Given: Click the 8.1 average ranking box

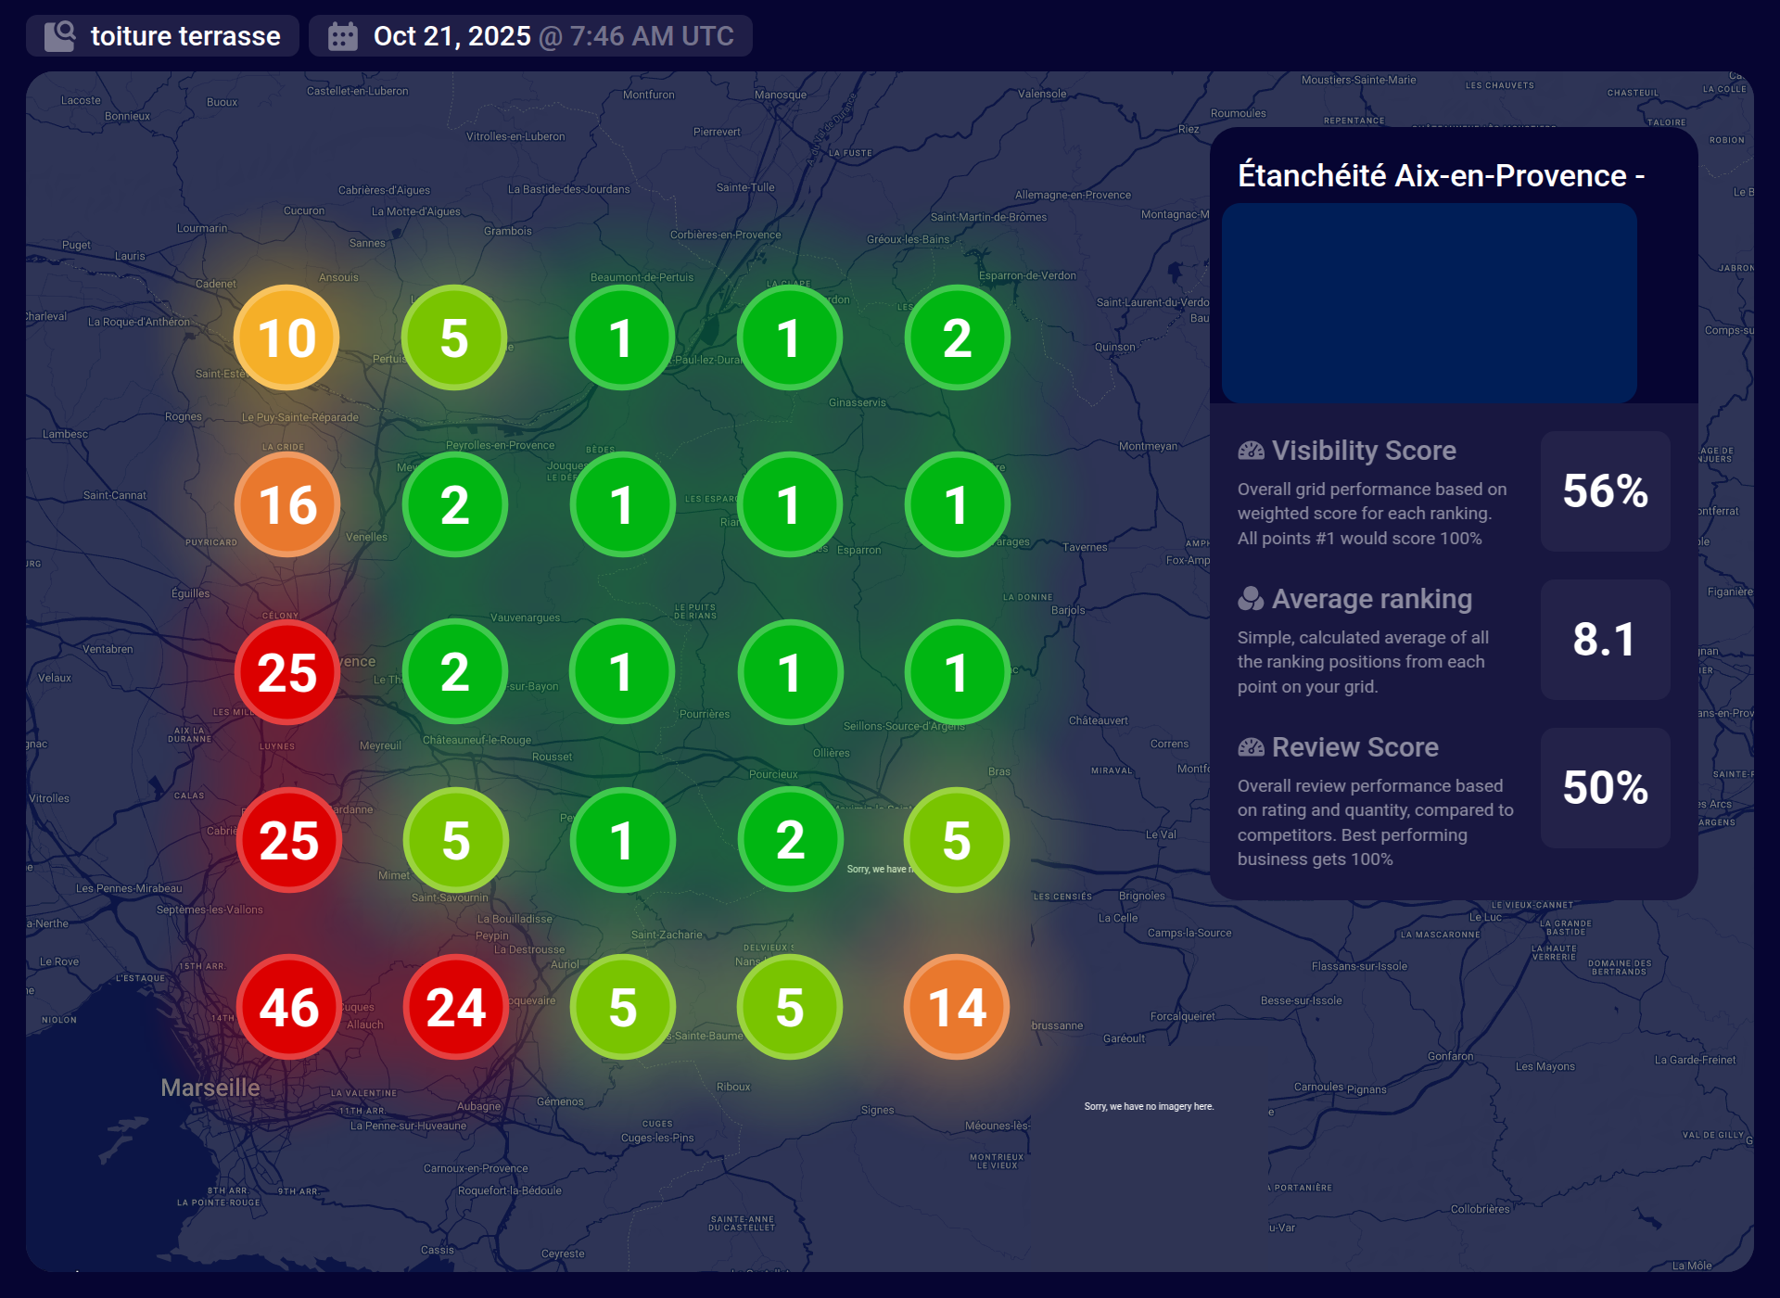Looking at the screenshot, I should pyautogui.click(x=1605, y=640).
